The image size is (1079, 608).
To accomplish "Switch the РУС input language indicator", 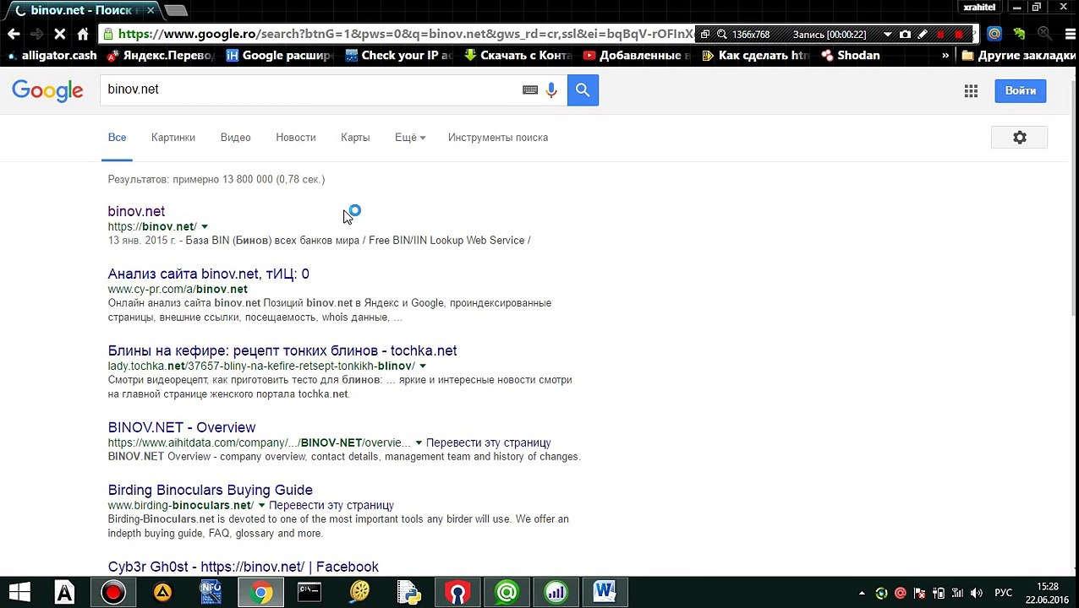I will 1003,594.
